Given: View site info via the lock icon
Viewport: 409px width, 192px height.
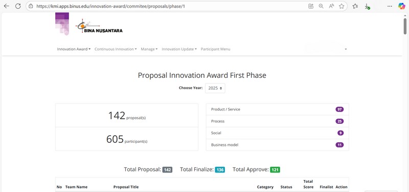Looking at the screenshot, I should point(31,6).
